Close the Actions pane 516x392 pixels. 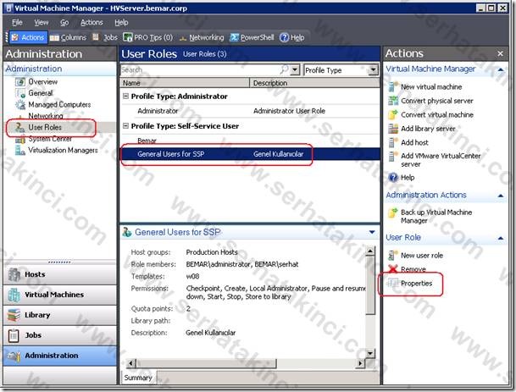point(500,53)
